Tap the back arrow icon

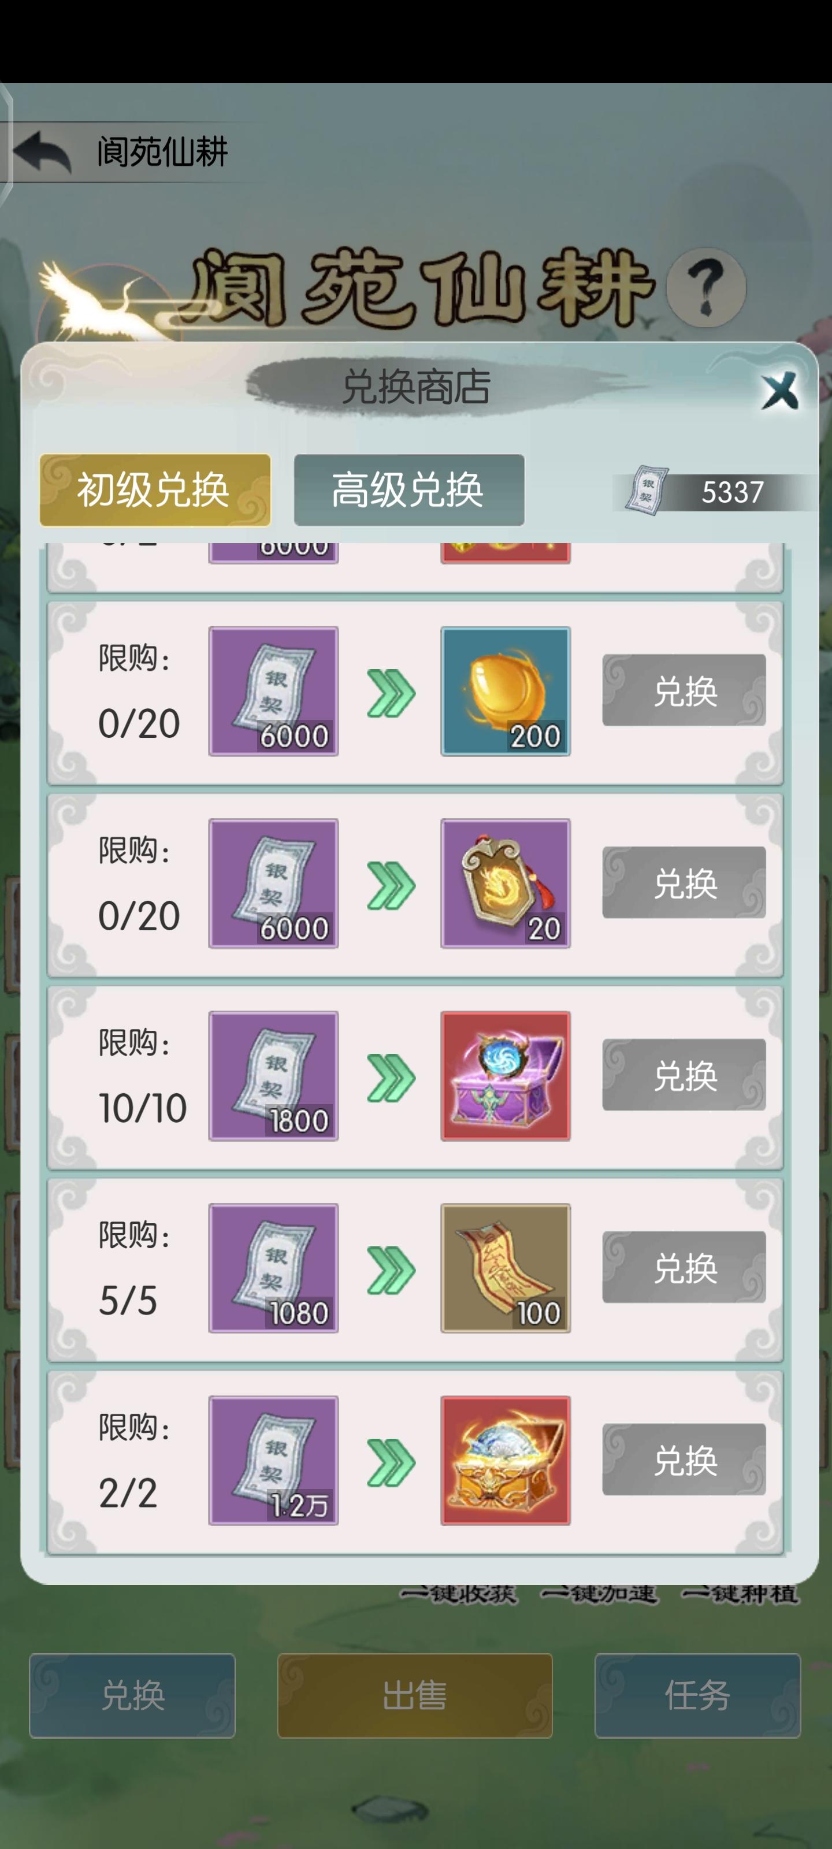[x=42, y=151]
